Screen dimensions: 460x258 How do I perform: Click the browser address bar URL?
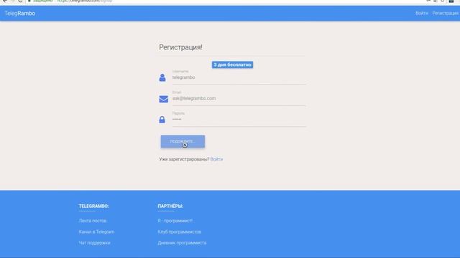coord(85,1)
